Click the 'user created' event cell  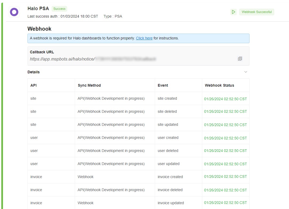pos(168,138)
